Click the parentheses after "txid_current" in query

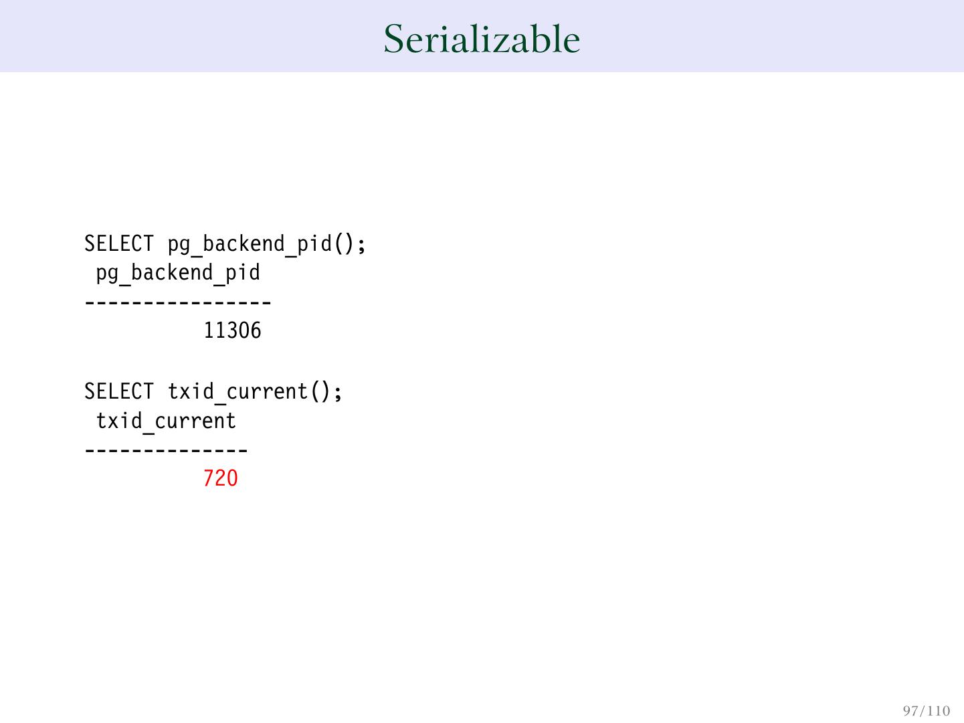[x=320, y=391]
